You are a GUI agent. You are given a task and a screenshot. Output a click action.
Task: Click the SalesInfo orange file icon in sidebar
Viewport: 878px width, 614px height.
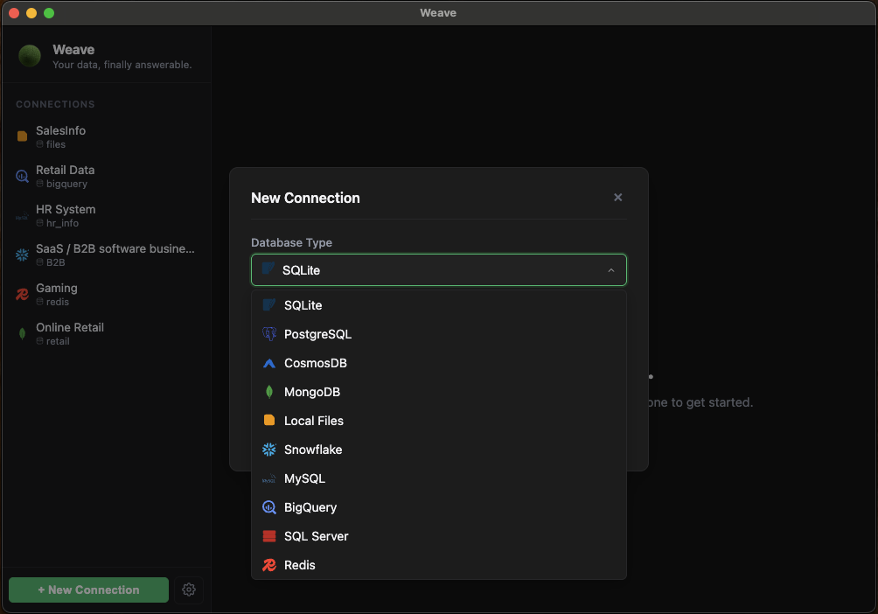[x=23, y=136]
